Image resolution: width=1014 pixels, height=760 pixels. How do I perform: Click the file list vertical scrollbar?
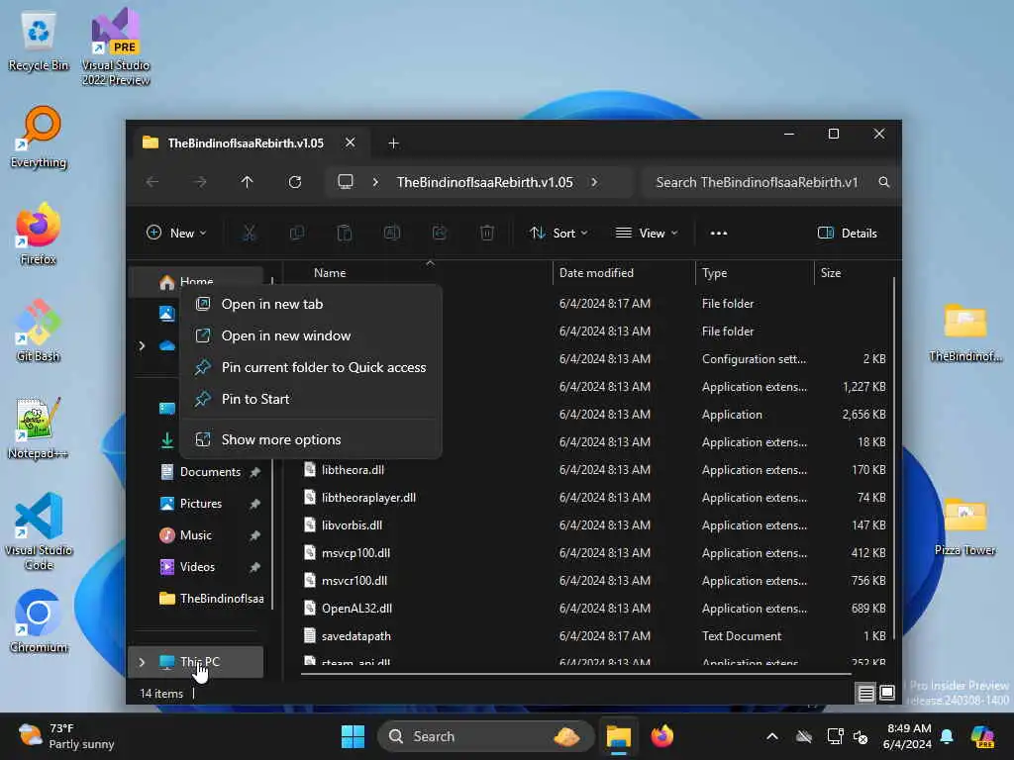pyautogui.click(x=894, y=459)
